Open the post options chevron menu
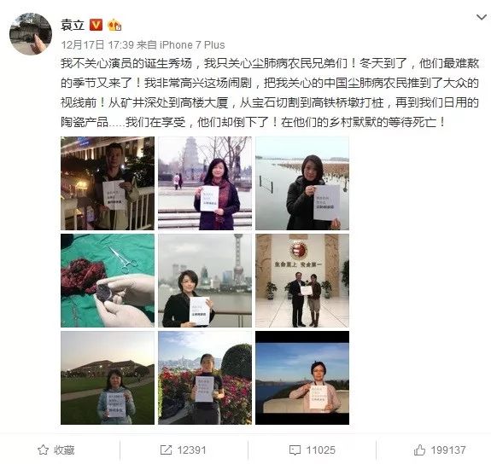Image resolution: width=491 pixels, height=464 pixels. [x=482, y=17]
